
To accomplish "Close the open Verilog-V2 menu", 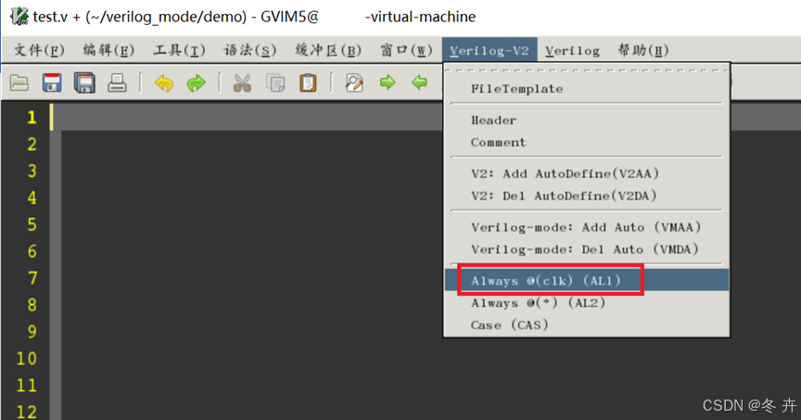I will (x=489, y=50).
